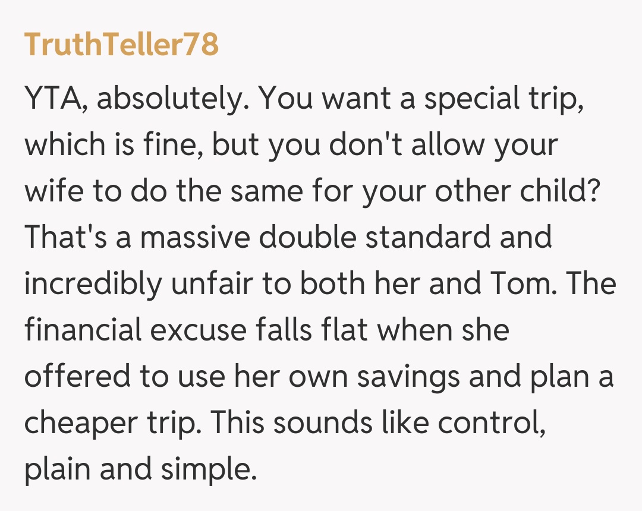Click the word "incredibly" in the comment
This screenshot has height=511, width=642.
coord(93,284)
